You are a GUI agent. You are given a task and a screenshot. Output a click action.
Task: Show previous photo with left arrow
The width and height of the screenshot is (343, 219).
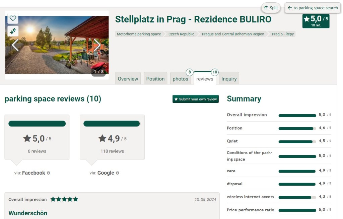click(15, 45)
